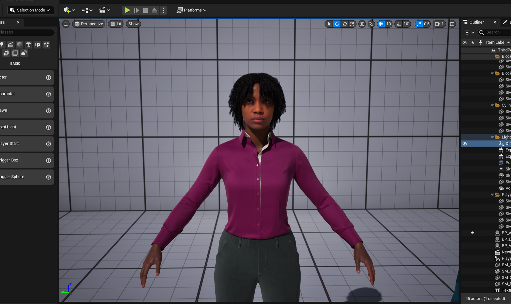Select the sparkle stars category icon
The image size is (511, 304).
tap(46, 44)
